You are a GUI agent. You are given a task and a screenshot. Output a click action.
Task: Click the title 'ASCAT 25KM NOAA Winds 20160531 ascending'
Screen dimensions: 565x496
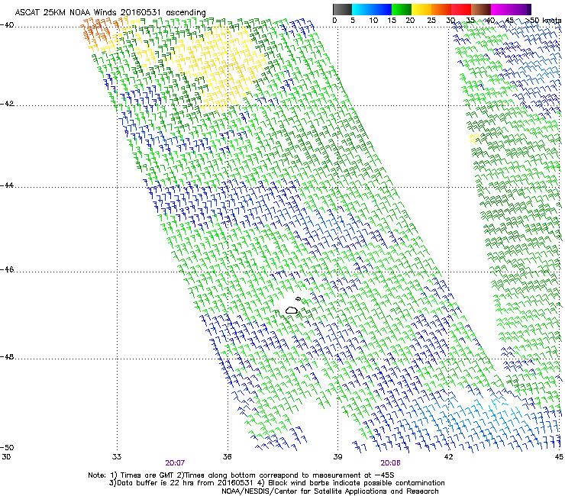[110, 13]
